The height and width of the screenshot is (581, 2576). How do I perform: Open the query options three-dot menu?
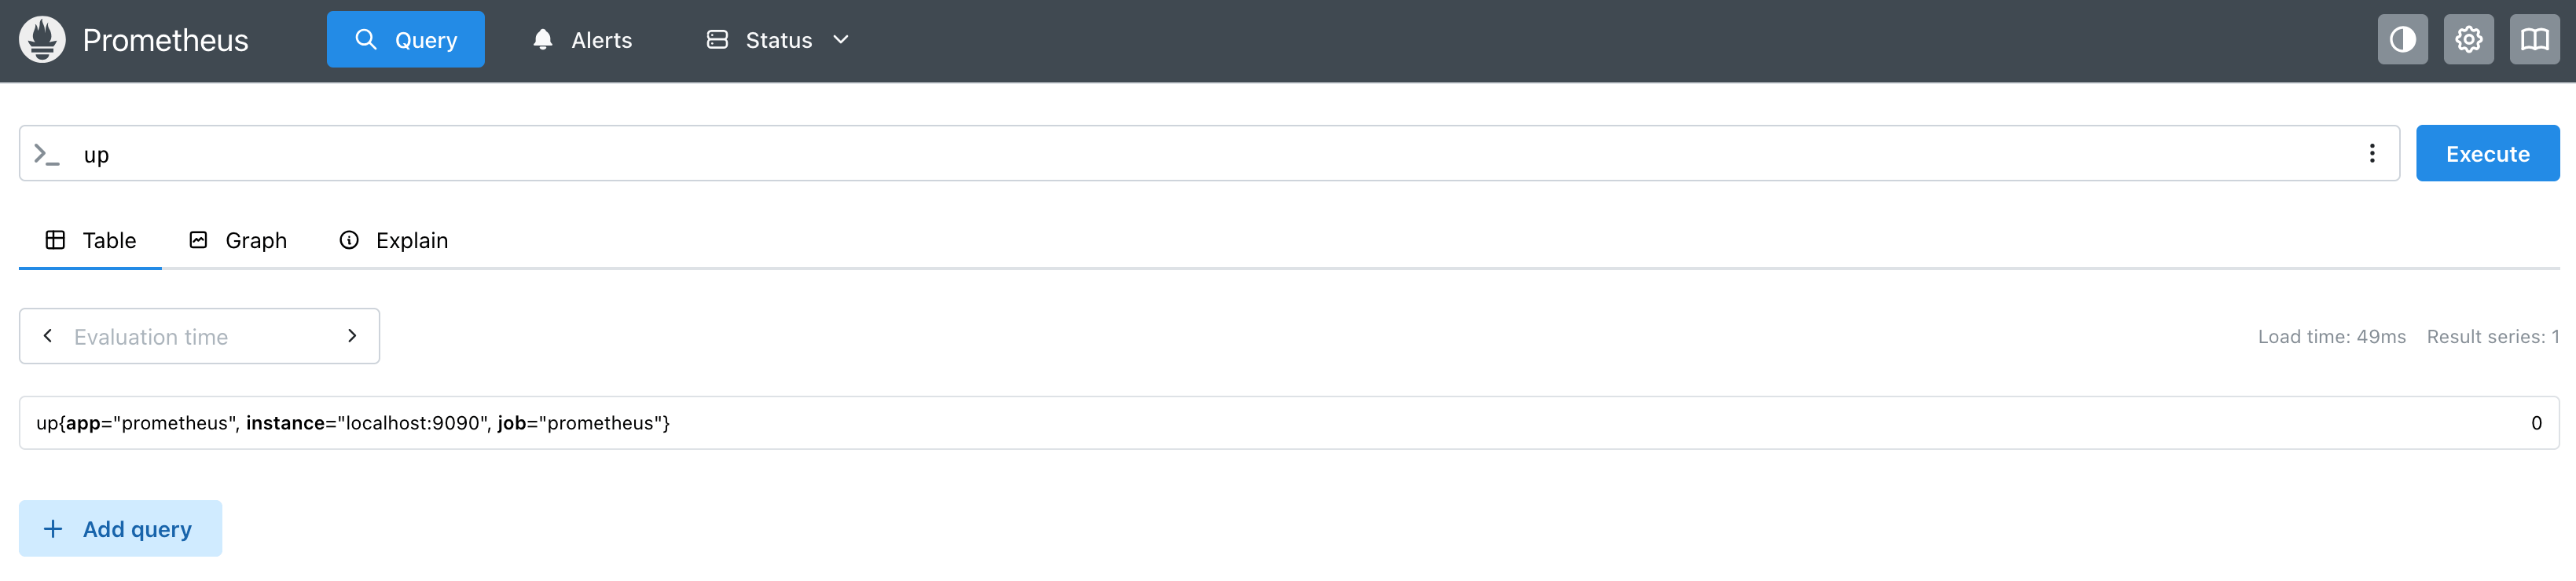[2372, 154]
